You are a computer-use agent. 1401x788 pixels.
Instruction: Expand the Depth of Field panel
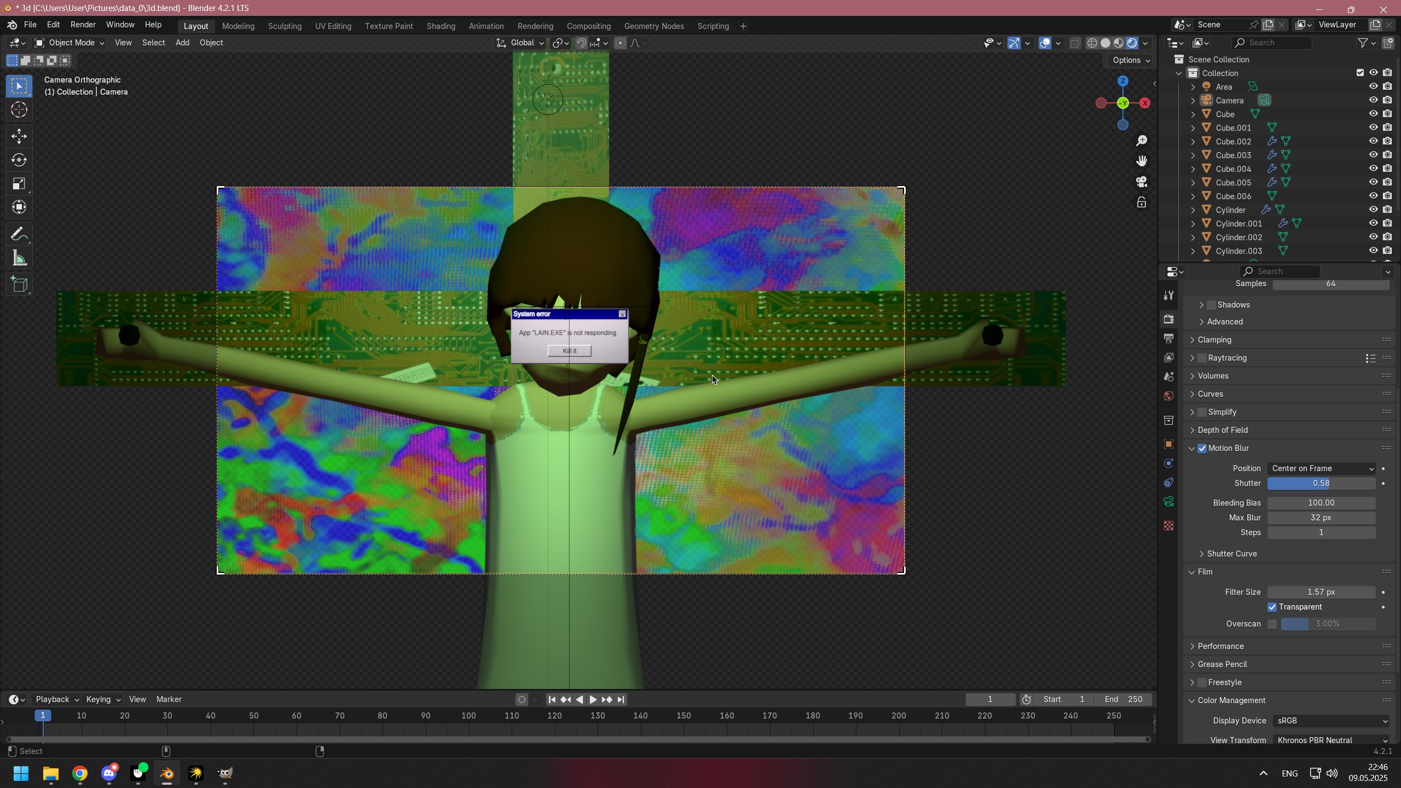pyautogui.click(x=1223, y=430)
